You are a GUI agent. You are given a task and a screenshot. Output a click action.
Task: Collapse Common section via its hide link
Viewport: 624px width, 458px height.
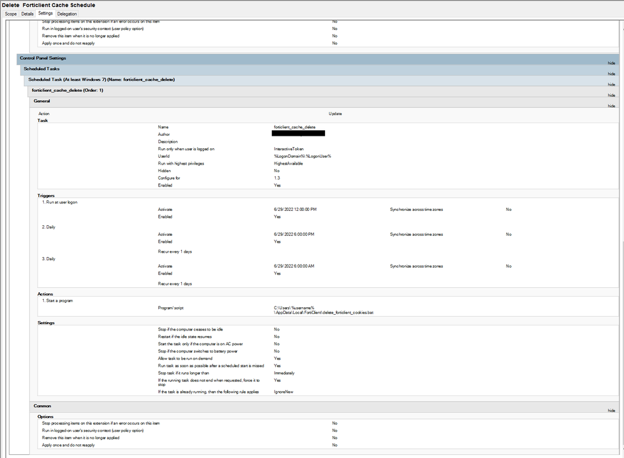pyautogui.click(x=611, y=410)
